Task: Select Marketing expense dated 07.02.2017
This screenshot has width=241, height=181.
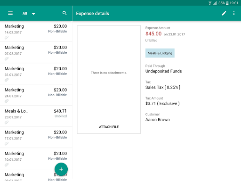Action: pyautogui.click(x=36, y=52)
